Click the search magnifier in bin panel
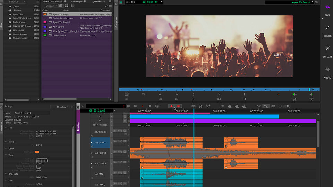Screen dimensions: 333x187 [106, 6]
